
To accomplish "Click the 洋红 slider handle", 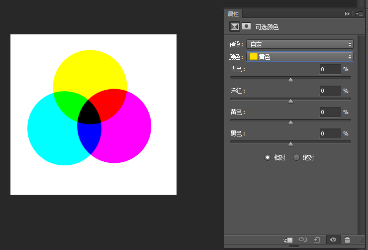I will click(290, 101).
